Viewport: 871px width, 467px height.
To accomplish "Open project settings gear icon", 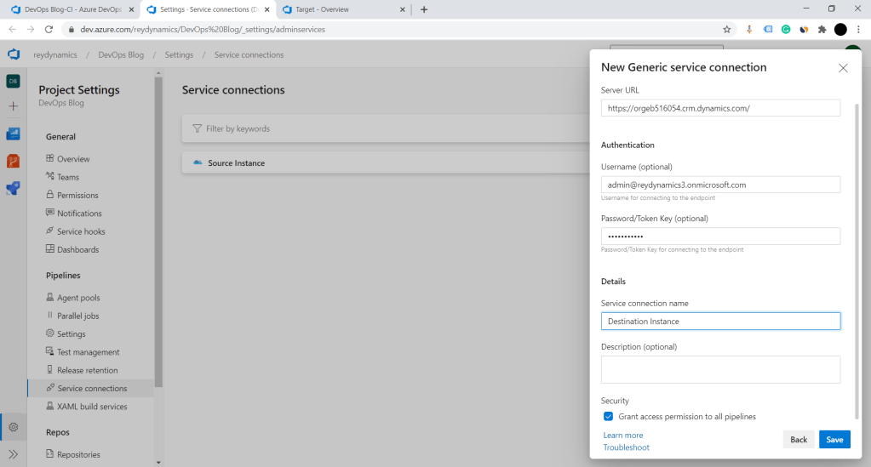I will point(14,426).
